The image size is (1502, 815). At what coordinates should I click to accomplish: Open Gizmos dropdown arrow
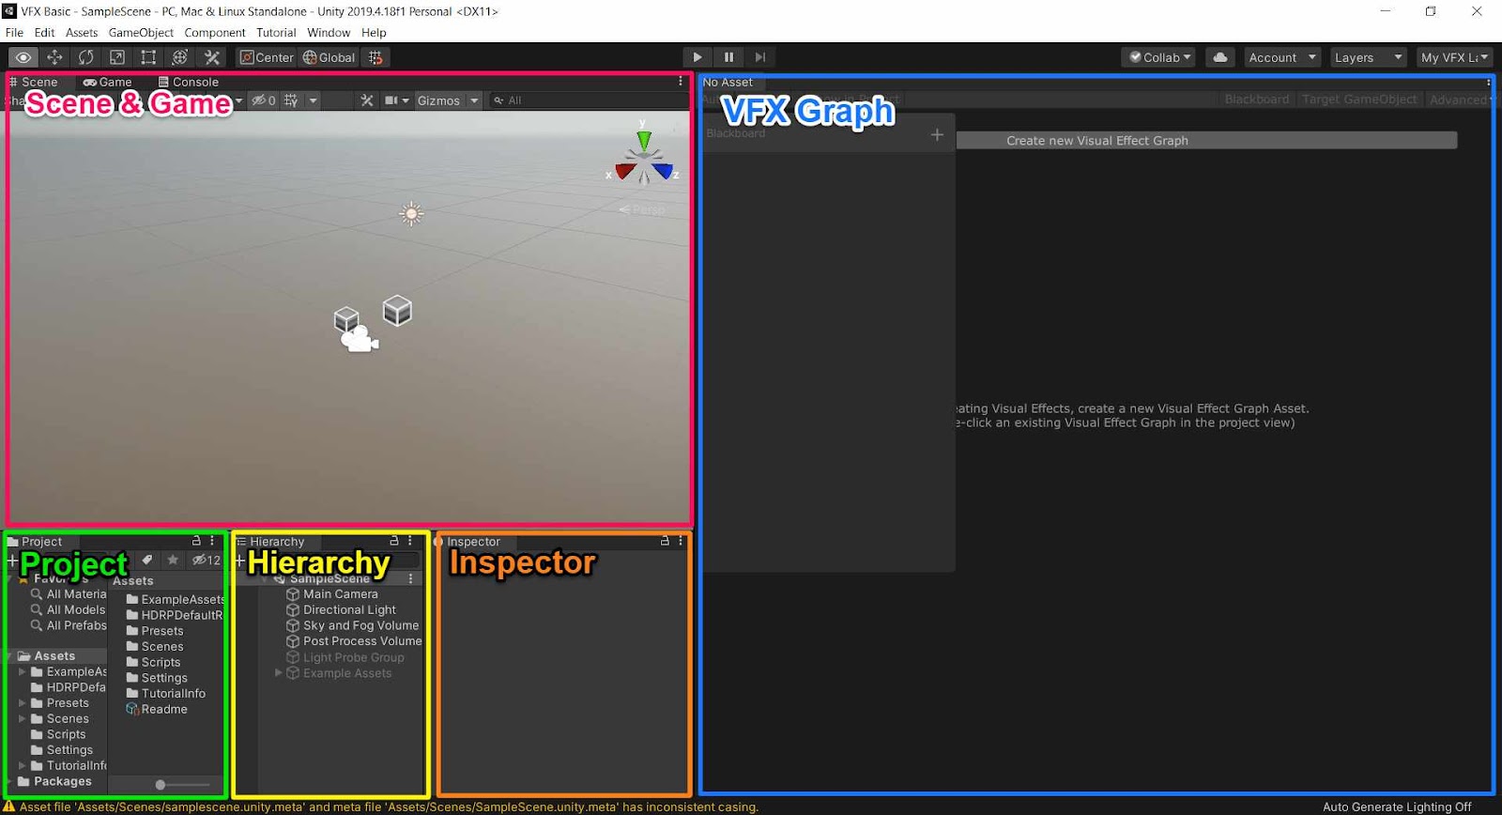(474, 100)
